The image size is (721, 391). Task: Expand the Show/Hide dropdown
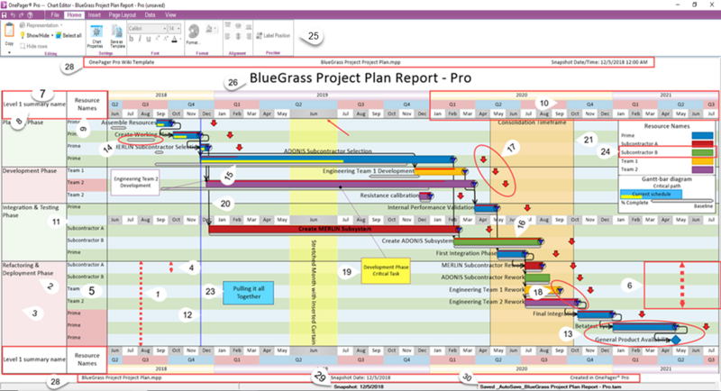click(52, 35)
